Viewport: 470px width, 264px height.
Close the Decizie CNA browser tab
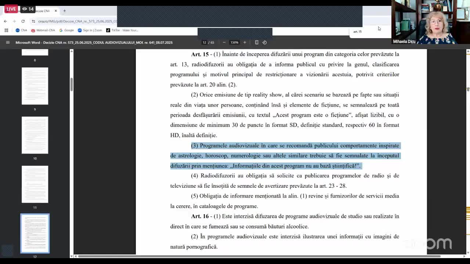click(x=56, y=11)
